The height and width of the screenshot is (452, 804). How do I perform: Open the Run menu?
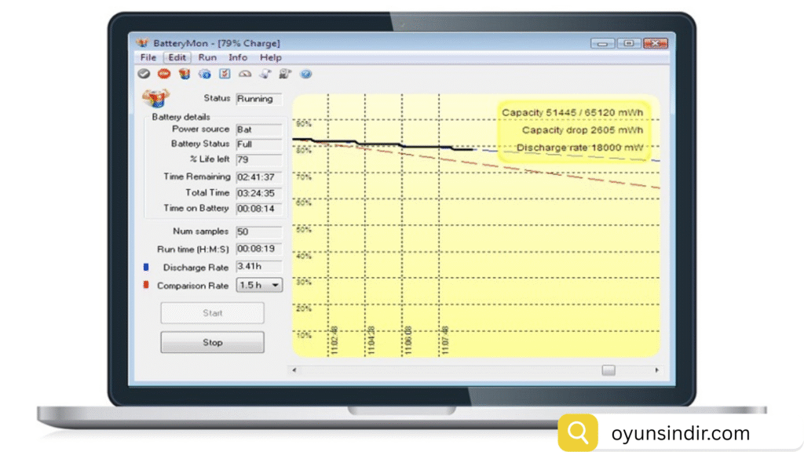207,57
